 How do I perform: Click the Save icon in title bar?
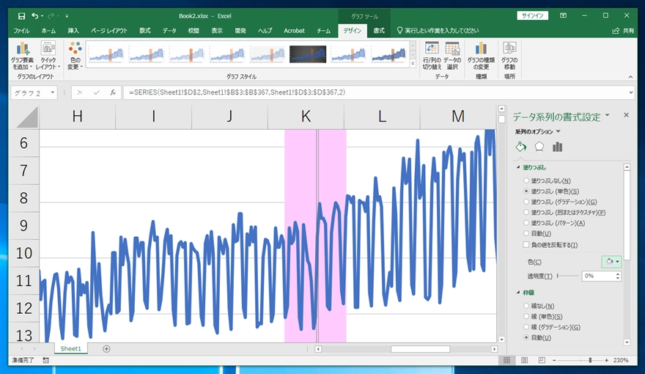[x=21, y=16]
